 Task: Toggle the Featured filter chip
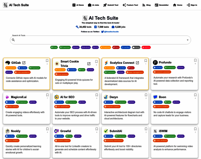point(106,47)
